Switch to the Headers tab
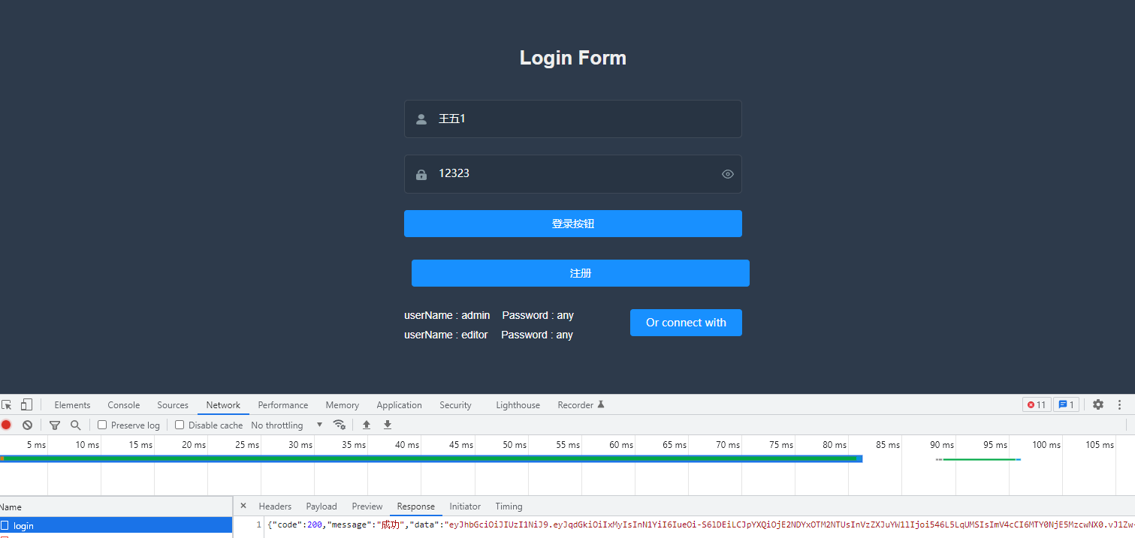The image size is (1135, 538). click(x=275, y=506)
